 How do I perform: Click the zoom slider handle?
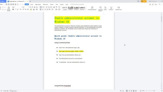pyautogui.click(x=154, y=91)
